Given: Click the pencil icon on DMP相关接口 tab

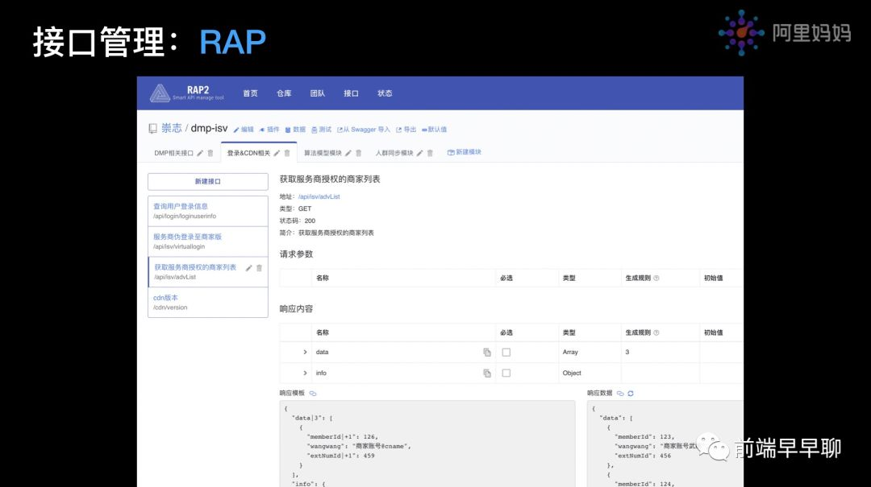Looking at the screenshot, I should (200, 153).
